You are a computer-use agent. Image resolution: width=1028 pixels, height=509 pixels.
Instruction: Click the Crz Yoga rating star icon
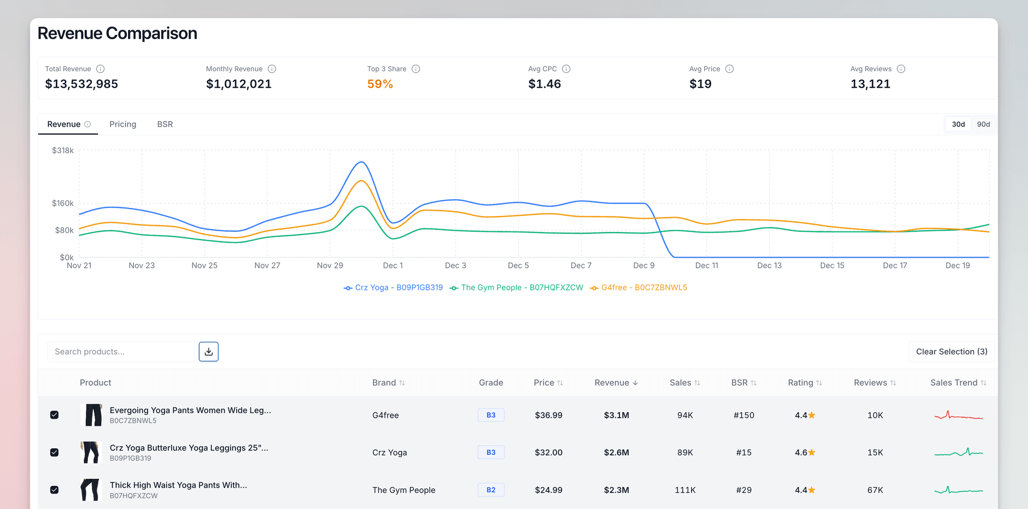[812, 452]
